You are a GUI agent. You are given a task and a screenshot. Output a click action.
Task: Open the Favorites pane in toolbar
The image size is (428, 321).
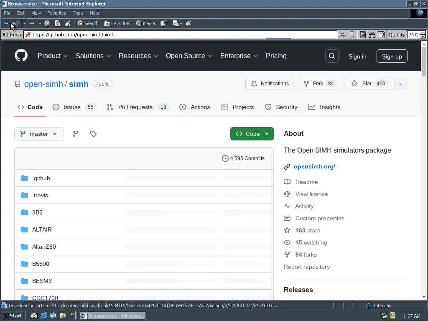[x=117, y=23]
